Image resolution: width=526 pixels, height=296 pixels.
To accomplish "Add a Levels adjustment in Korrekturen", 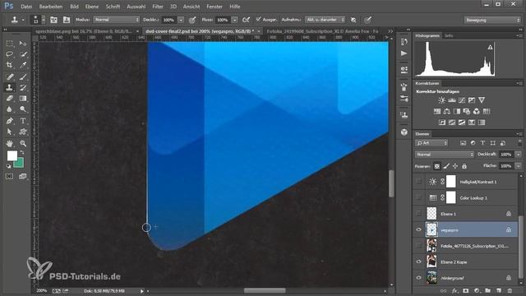I will [x=452, y=100].
